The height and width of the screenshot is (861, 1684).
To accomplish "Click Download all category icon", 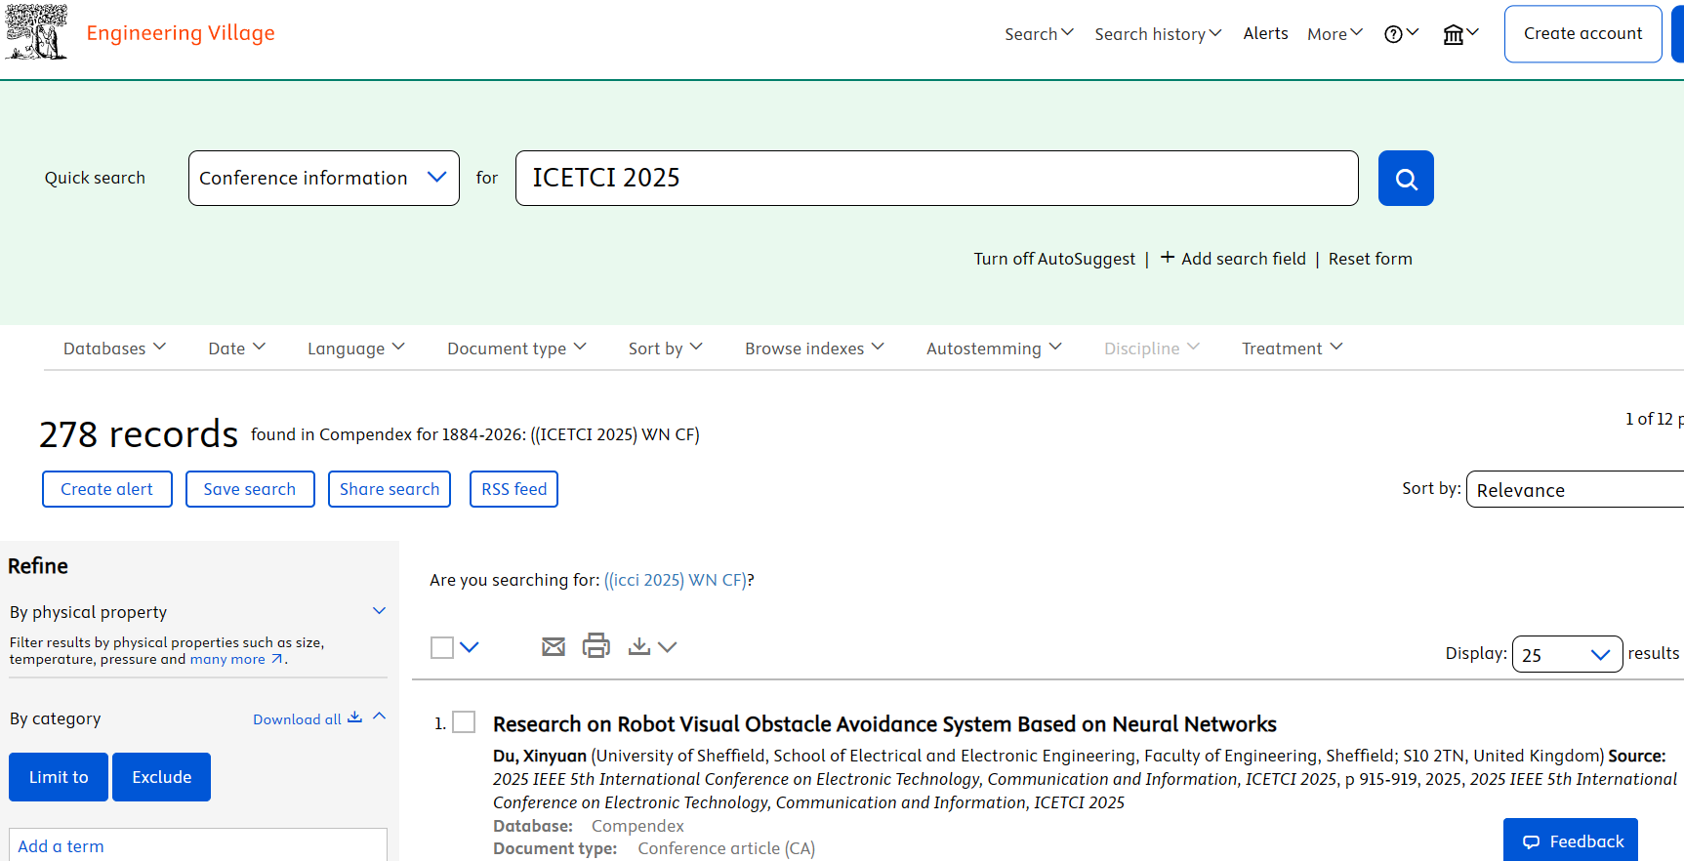I will point(355,718).
